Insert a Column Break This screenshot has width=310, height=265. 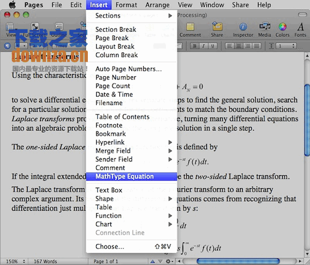click(x=131, y=55)
